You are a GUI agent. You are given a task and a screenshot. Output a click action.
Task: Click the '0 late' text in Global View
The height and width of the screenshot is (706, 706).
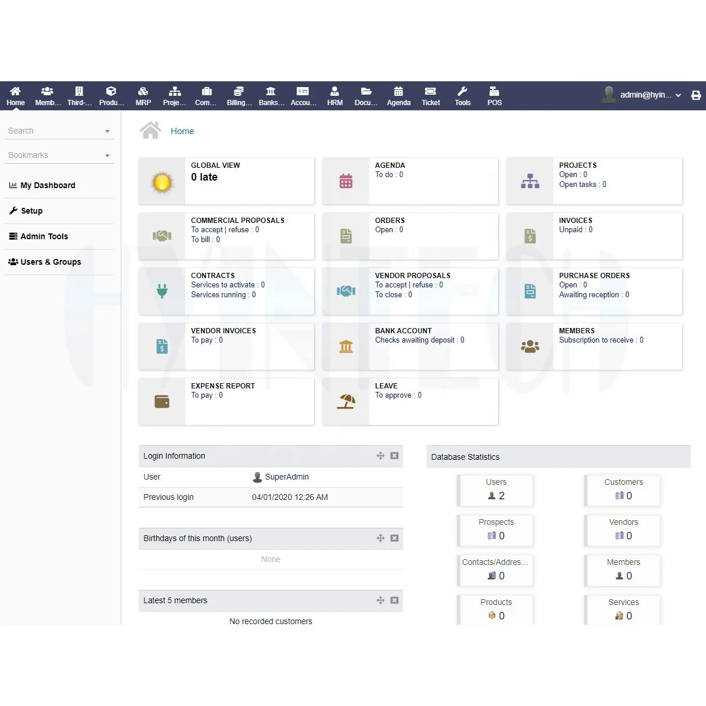(x=204, y=177)
